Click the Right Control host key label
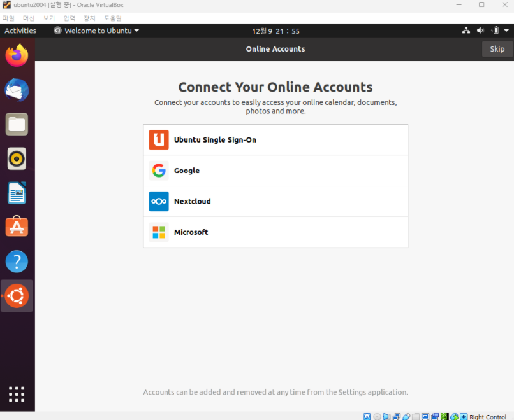The image size is (514, 420). [487, 417]
